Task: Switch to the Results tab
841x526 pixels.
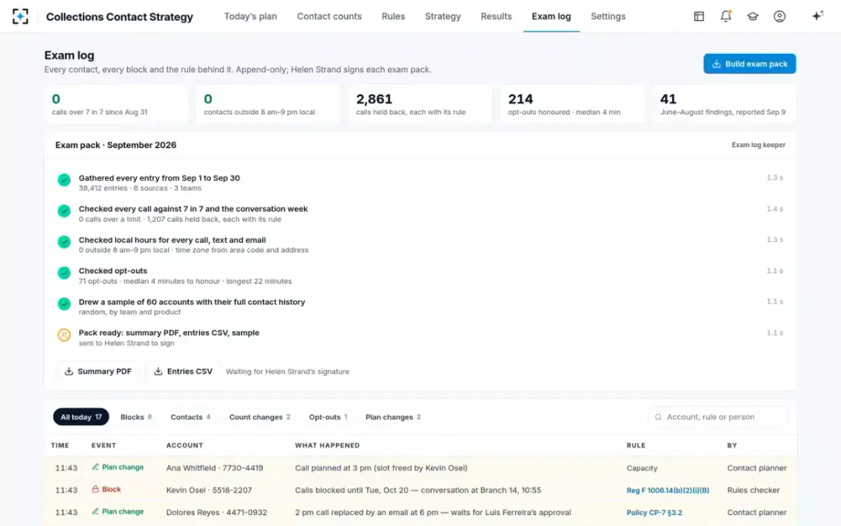Action: click(496, 16)
